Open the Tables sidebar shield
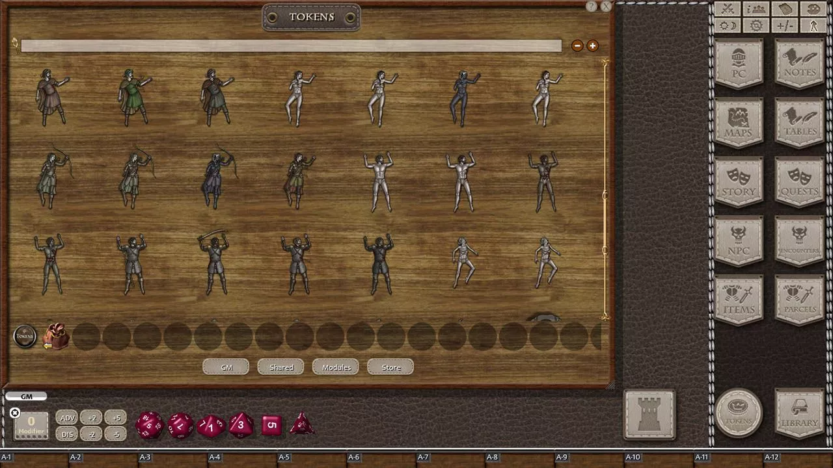Image resolution: width=833 pixels, height=468 pixels. [800, 123]
